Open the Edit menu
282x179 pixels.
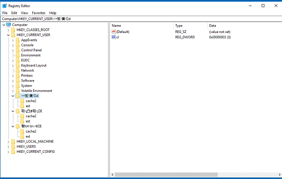pyautogui.click(x=14, y=13)
